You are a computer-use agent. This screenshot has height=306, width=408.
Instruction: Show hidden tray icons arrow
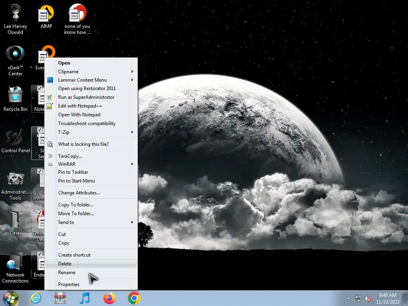[x=348, y=298]
